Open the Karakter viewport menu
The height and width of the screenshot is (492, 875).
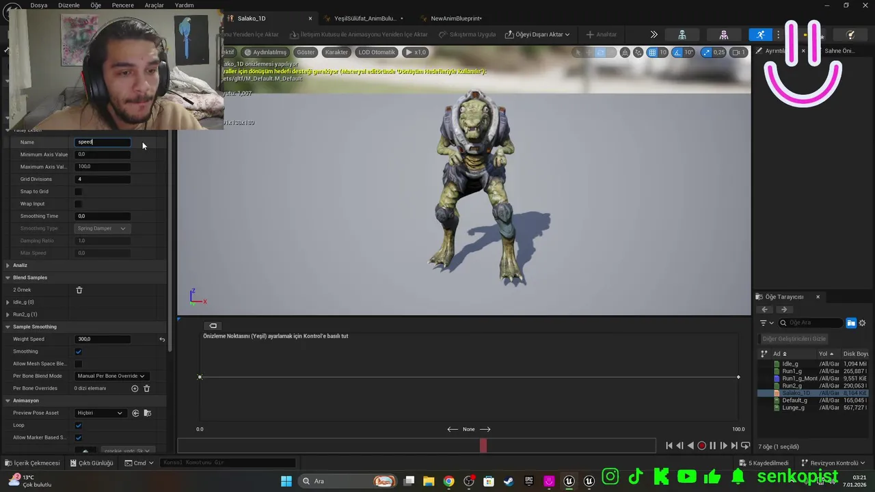pos(336,52)
